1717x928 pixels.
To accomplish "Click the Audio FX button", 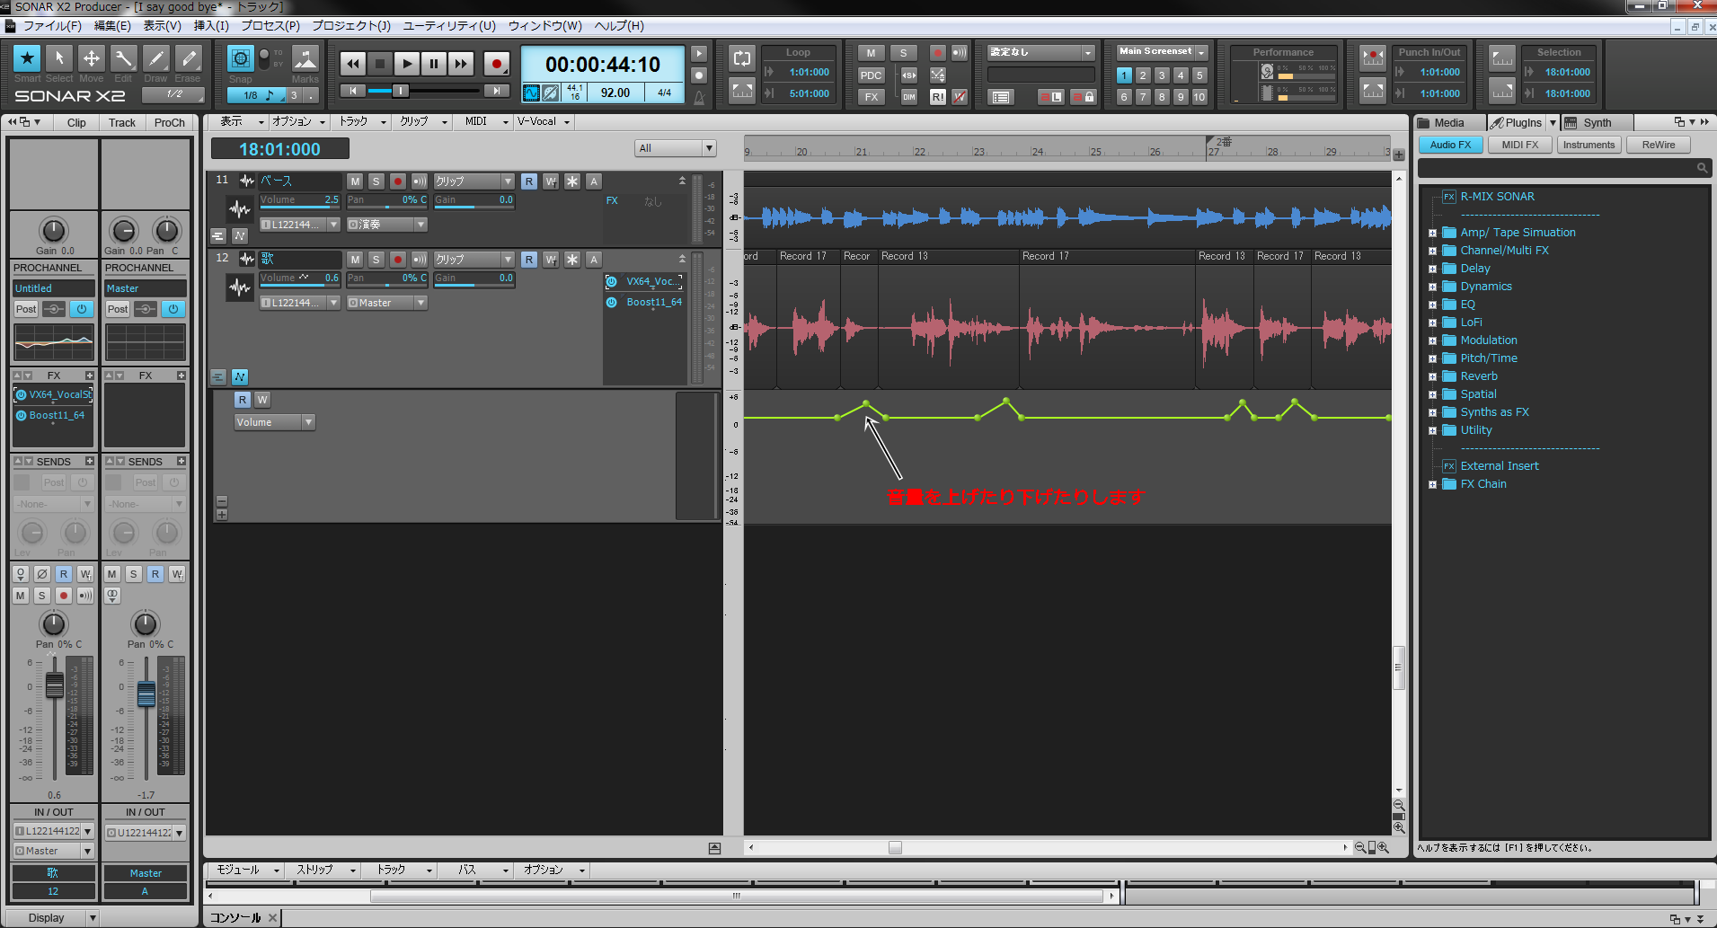I will [1450, 145].
